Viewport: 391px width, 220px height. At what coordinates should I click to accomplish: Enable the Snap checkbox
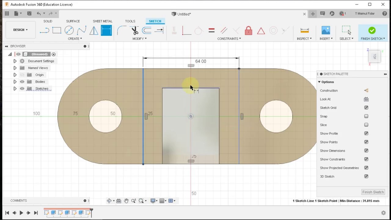pyautogui.click(x=366, y=116)
